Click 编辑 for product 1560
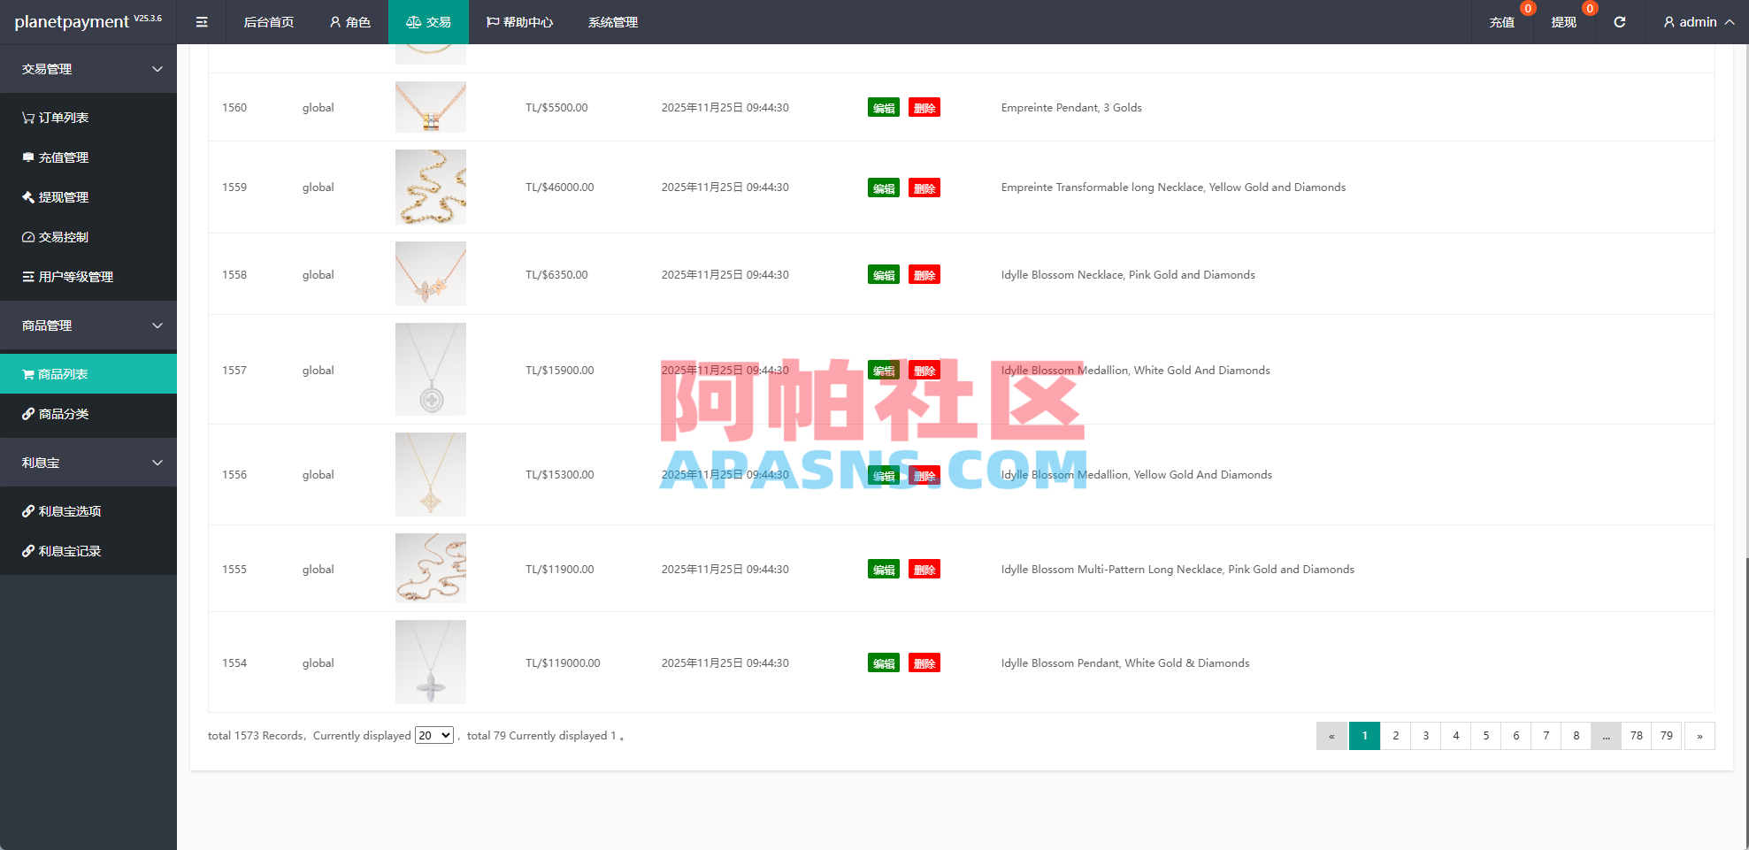The width and height of the screenshot is (1749, 850). click(884, 108)
